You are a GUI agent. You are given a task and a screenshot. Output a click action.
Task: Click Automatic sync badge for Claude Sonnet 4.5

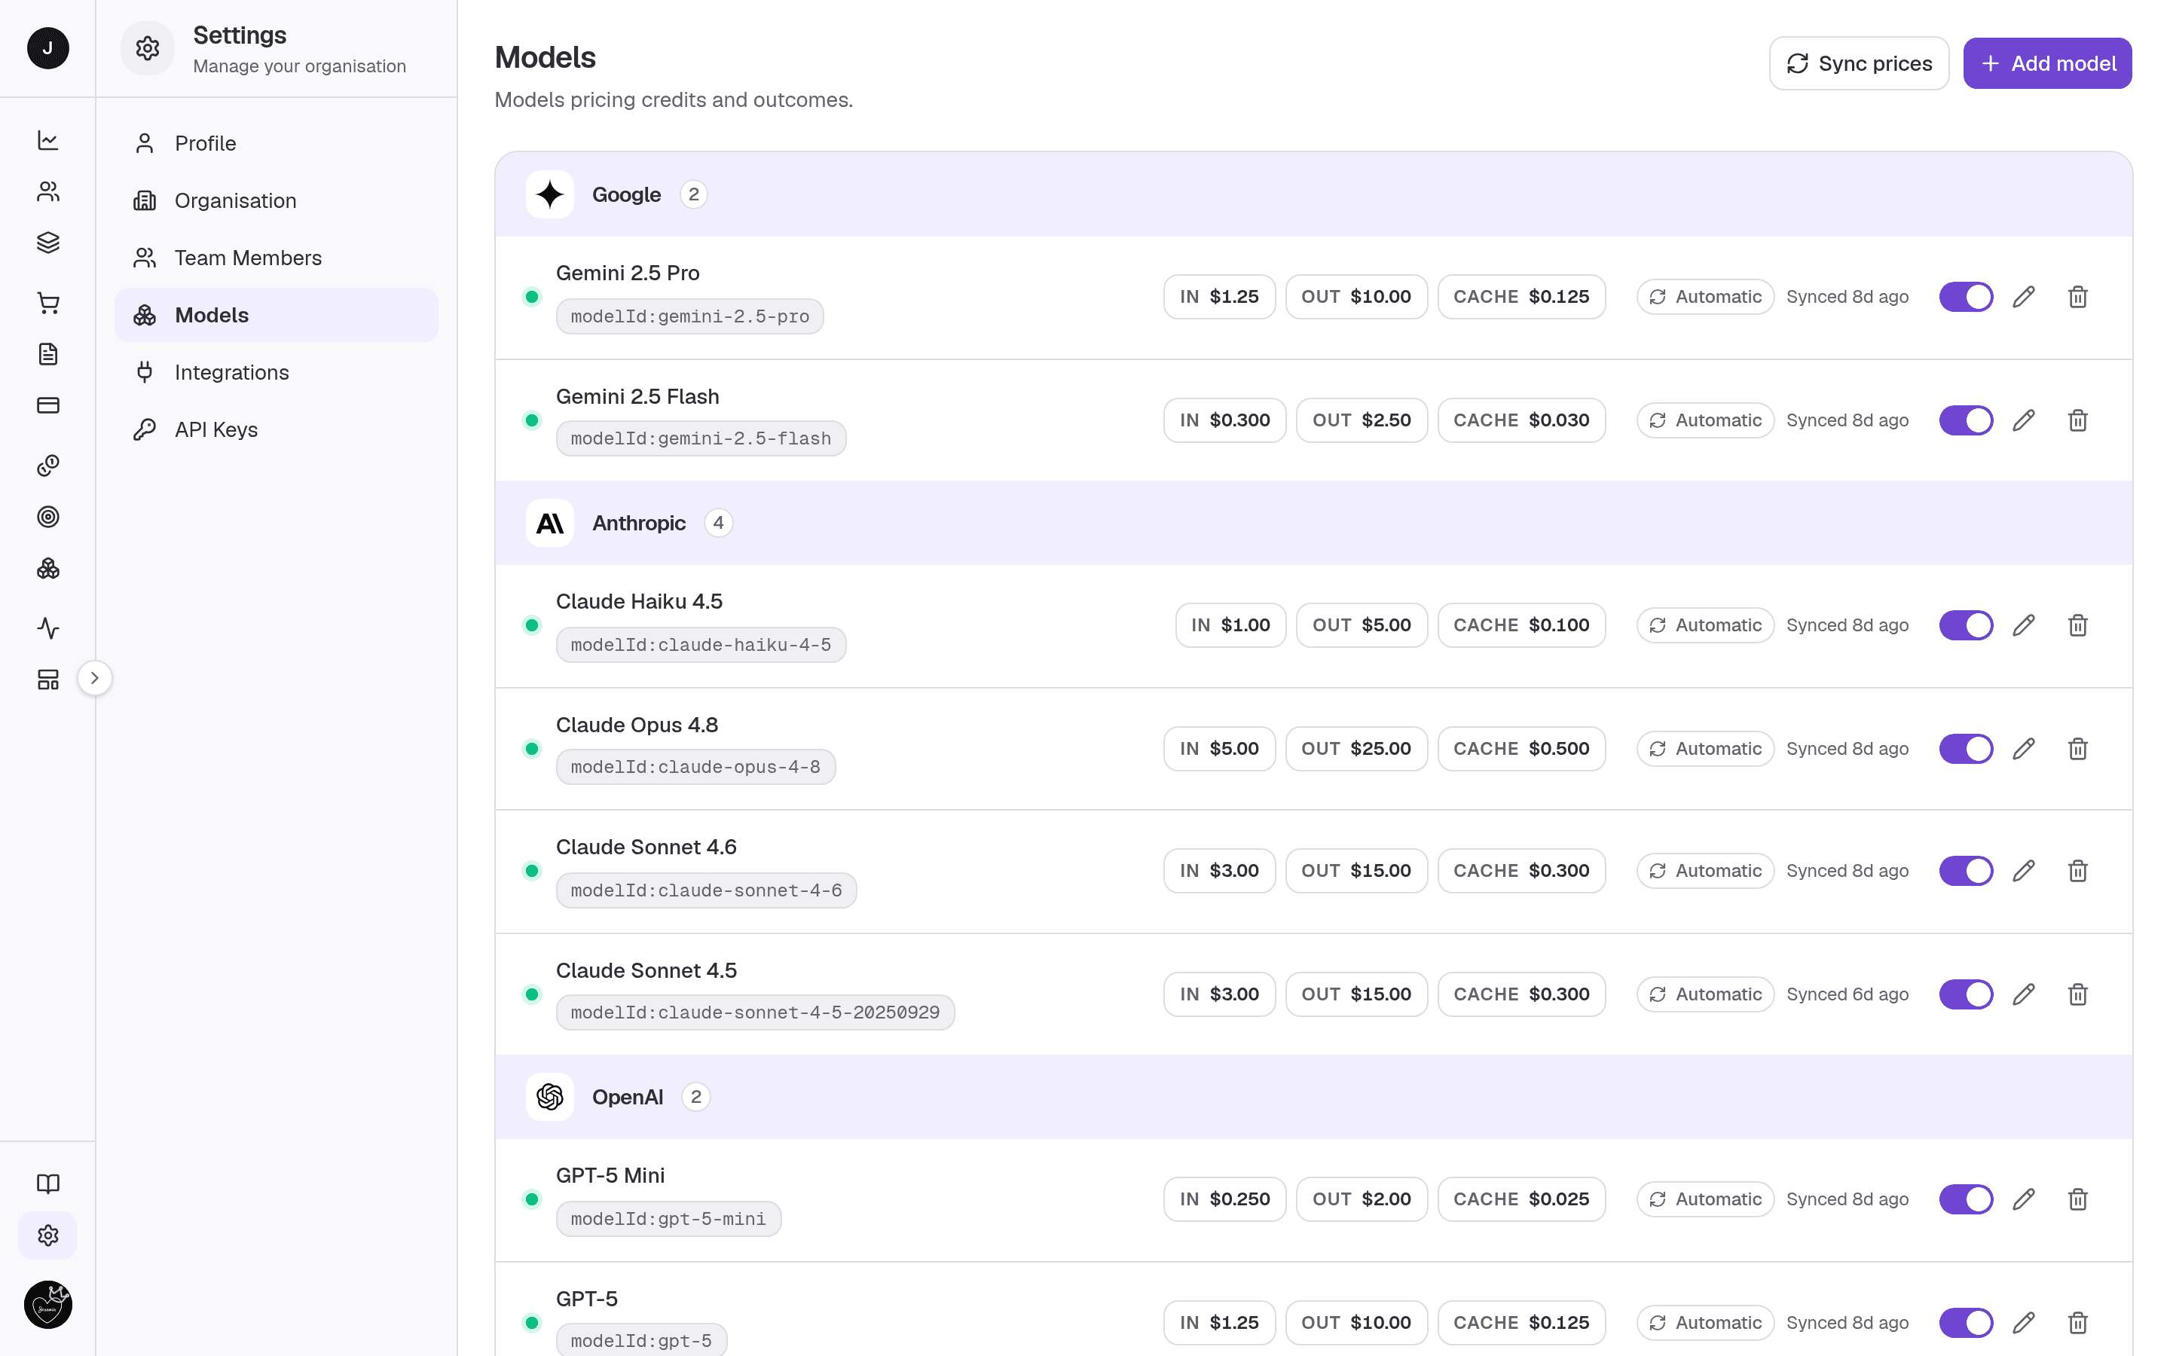(x=1704, y=994)
